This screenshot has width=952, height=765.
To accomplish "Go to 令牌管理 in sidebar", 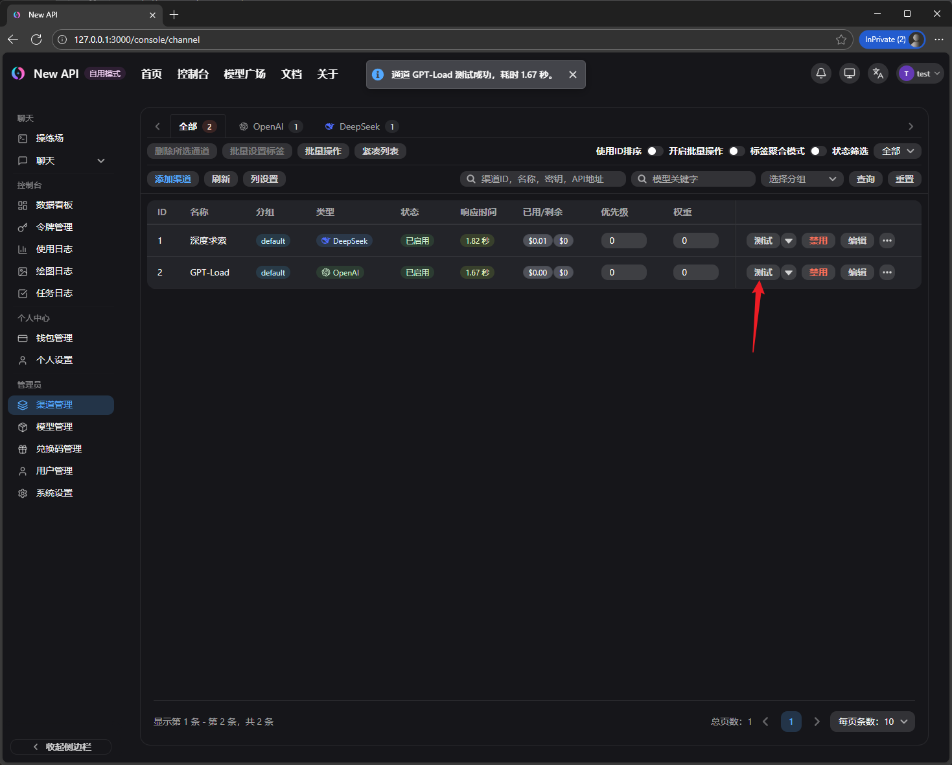I will click(54, 227).
